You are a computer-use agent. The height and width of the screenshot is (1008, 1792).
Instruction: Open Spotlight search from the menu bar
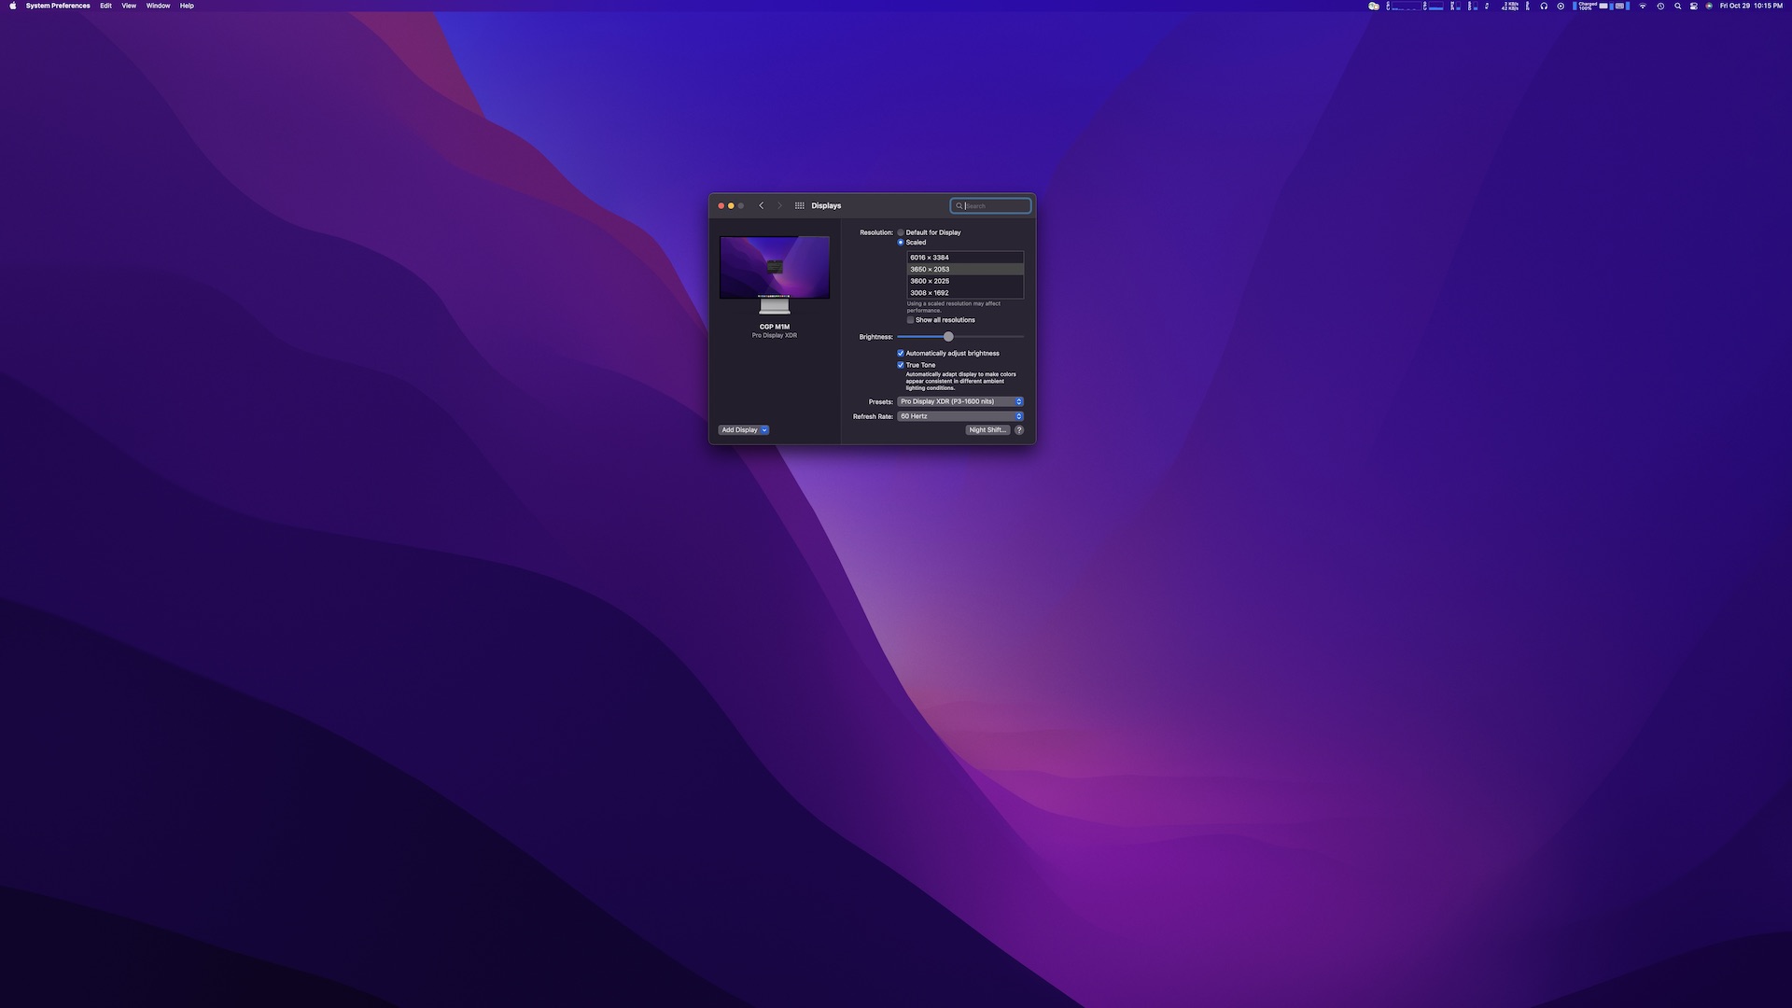click(x=1678, y=6)
